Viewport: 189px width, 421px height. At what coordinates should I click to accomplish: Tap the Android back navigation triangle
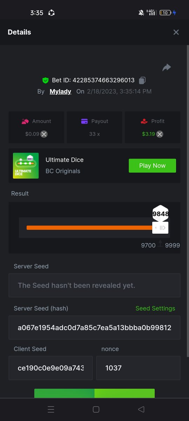tap(141, 409)
